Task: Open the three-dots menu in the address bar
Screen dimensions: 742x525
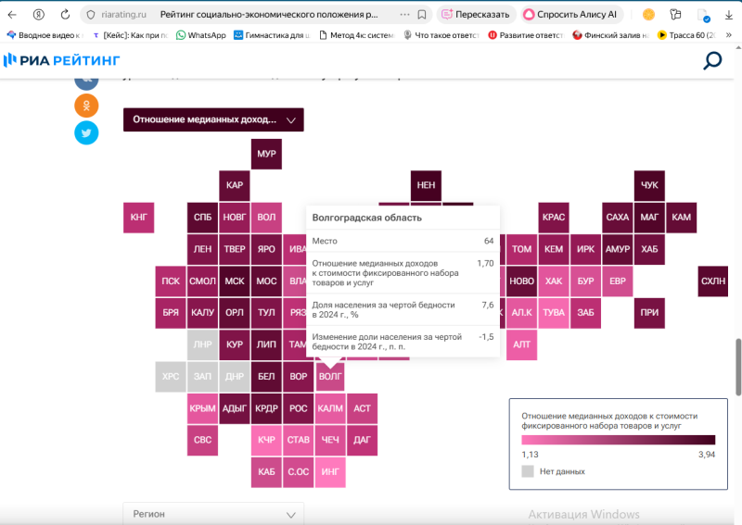Action: click(404, 15)
